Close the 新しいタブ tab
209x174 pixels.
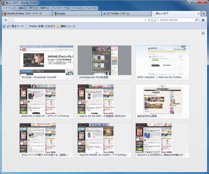tap(199, 14)
